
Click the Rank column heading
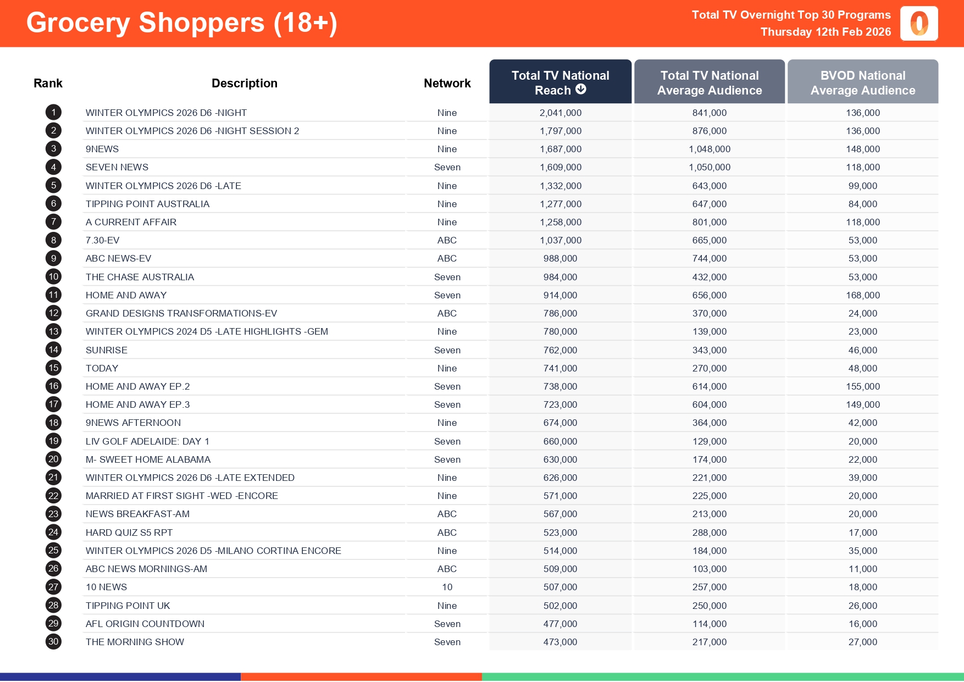click(48, 84)
